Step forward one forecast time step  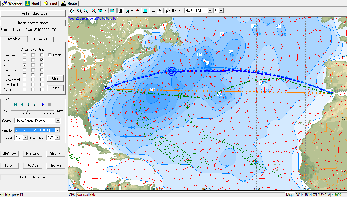click(x=29, y=105)
